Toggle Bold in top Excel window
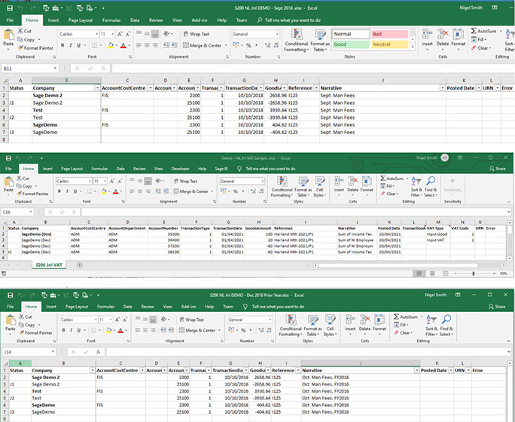The height and width of the screenshot is (422, 515). 62,45
